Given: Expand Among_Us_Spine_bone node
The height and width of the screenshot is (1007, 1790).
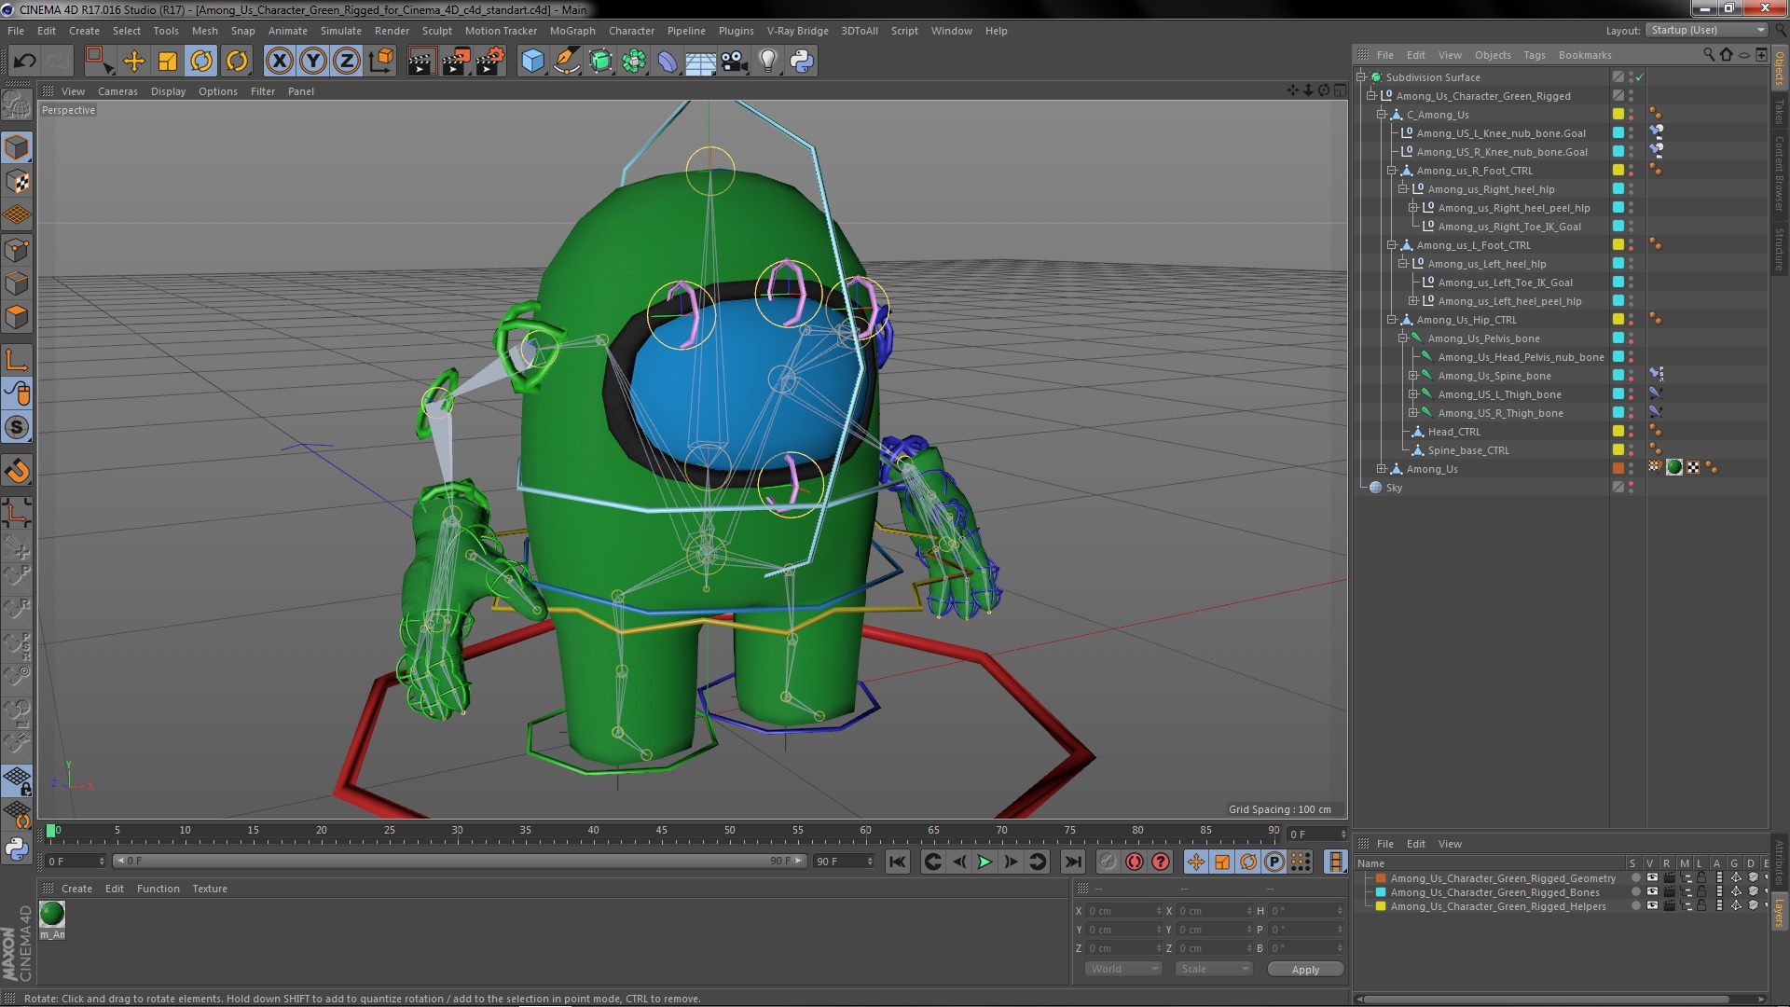Looking at the screenshot, I should point(1413,376).
